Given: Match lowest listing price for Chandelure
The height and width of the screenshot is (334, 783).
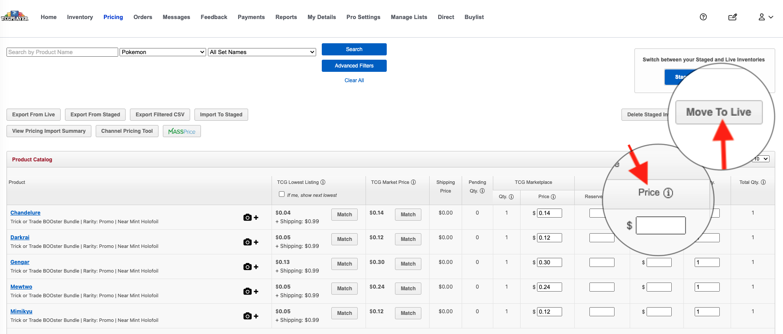Looking at the screenshot, I should click(344, 215).
